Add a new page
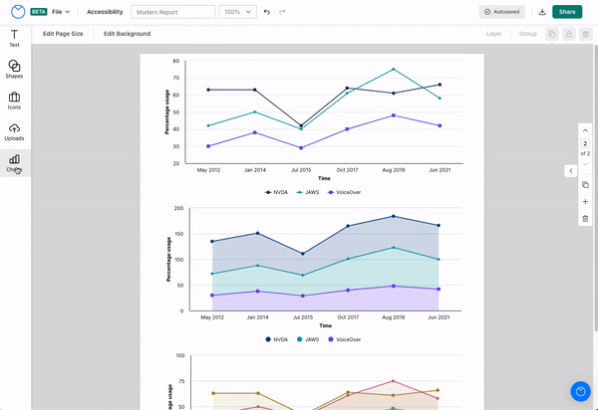The height and width of the screenshot is (410, 598). [x=585, y=201]
